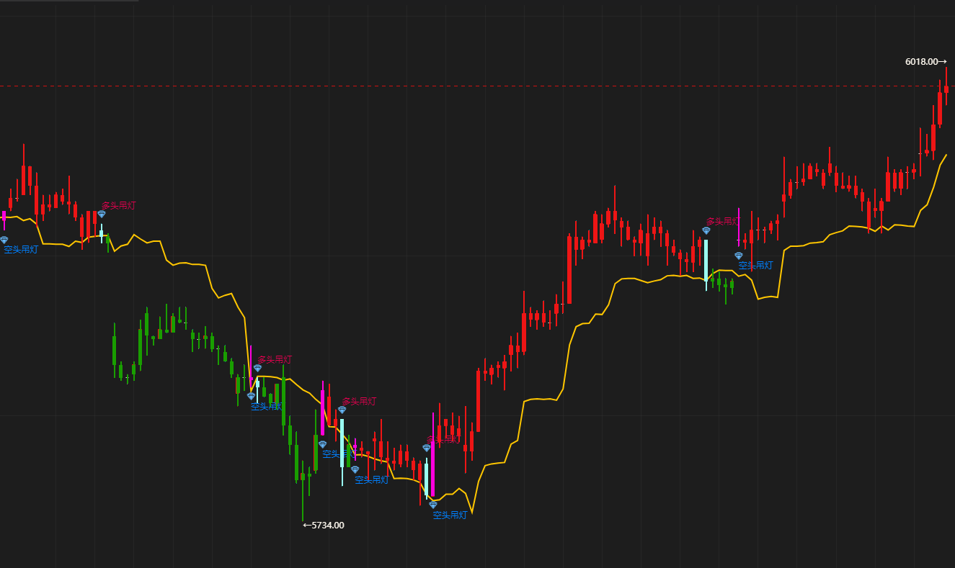955x568 pixels.
Task: Select diamond marker below rightmost 多头吊灯 label
Action: 706,230
